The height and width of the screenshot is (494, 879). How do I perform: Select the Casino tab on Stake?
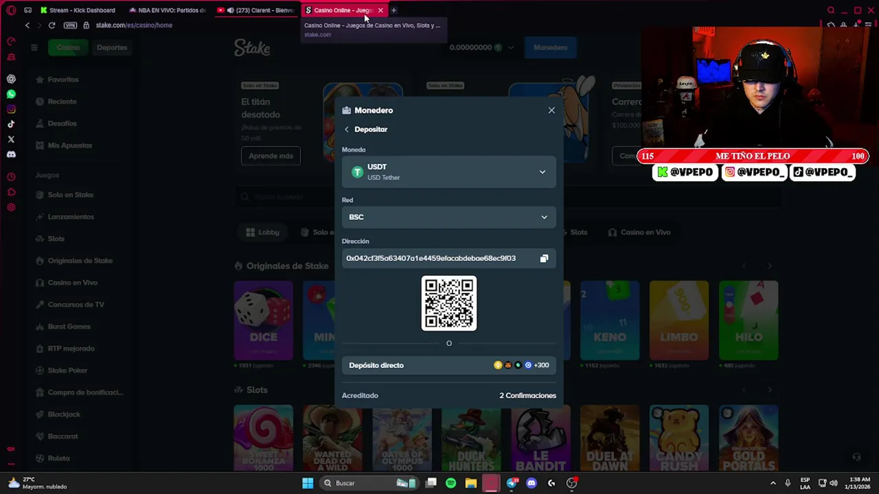[x=68, y=47]
